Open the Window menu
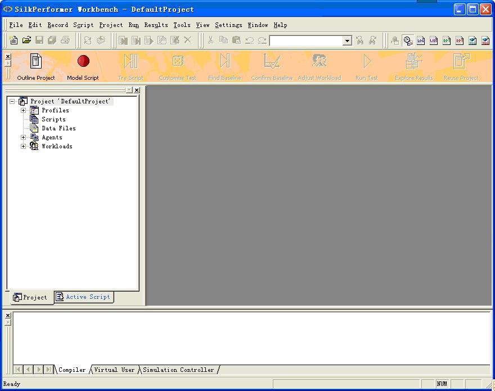 pyautogui.click(x=258, y=25)
